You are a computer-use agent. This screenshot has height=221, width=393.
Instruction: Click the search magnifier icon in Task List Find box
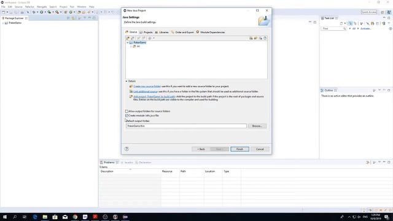pyautogui.click(x=344, y=29)
